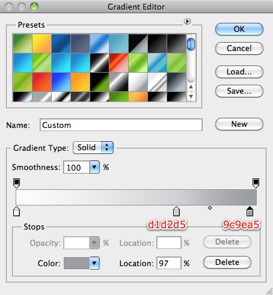The width and height of the screenshot is (273, 295).
Task: Open the stop Color dropdown arrow
Action: pos(94,263)
